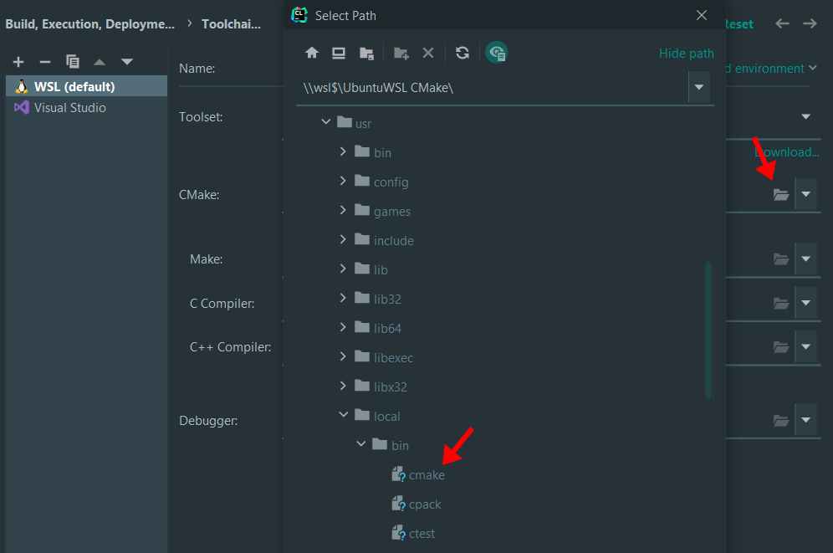The height and width of the screenshot is (553, 833).
Task: Move the toolchain up
Action: coord(100,62)
